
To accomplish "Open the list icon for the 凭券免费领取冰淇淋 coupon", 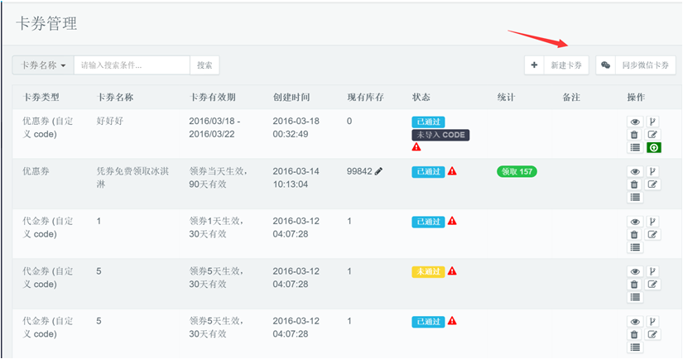I will point(634,197).
